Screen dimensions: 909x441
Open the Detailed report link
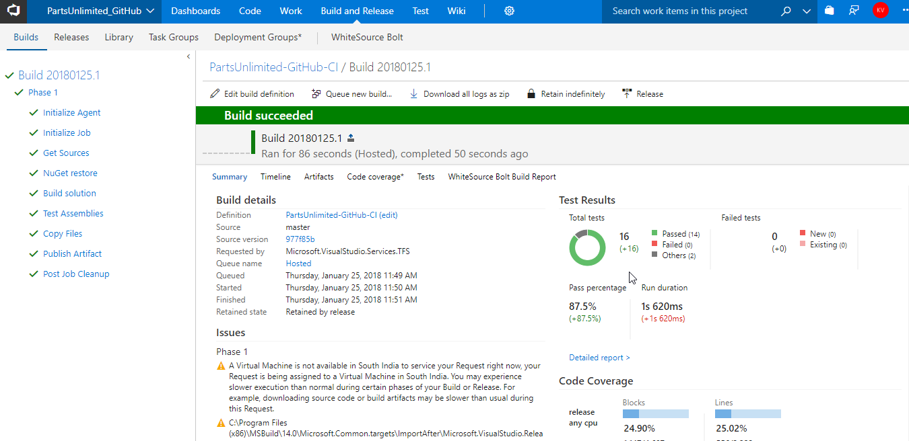pyautogui.click(x=599, y=358)
